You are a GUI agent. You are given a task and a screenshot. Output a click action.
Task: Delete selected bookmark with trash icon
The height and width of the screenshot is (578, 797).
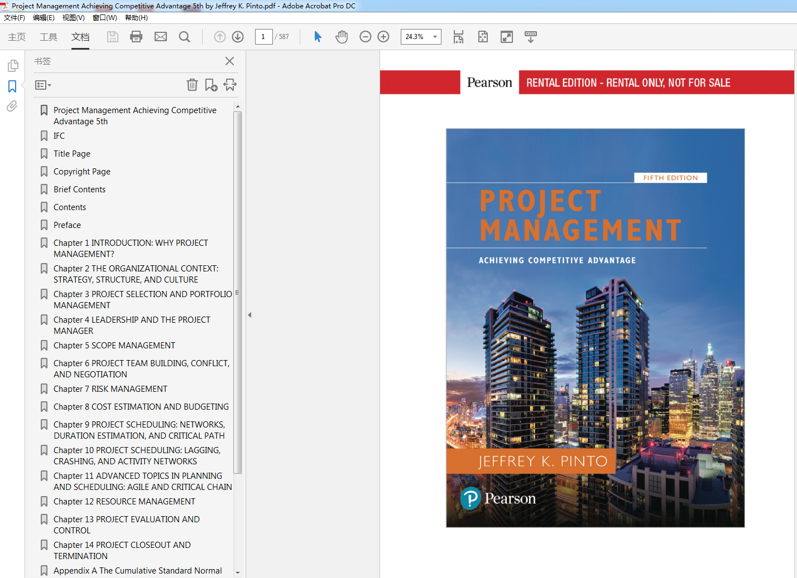tap(192, 85)
